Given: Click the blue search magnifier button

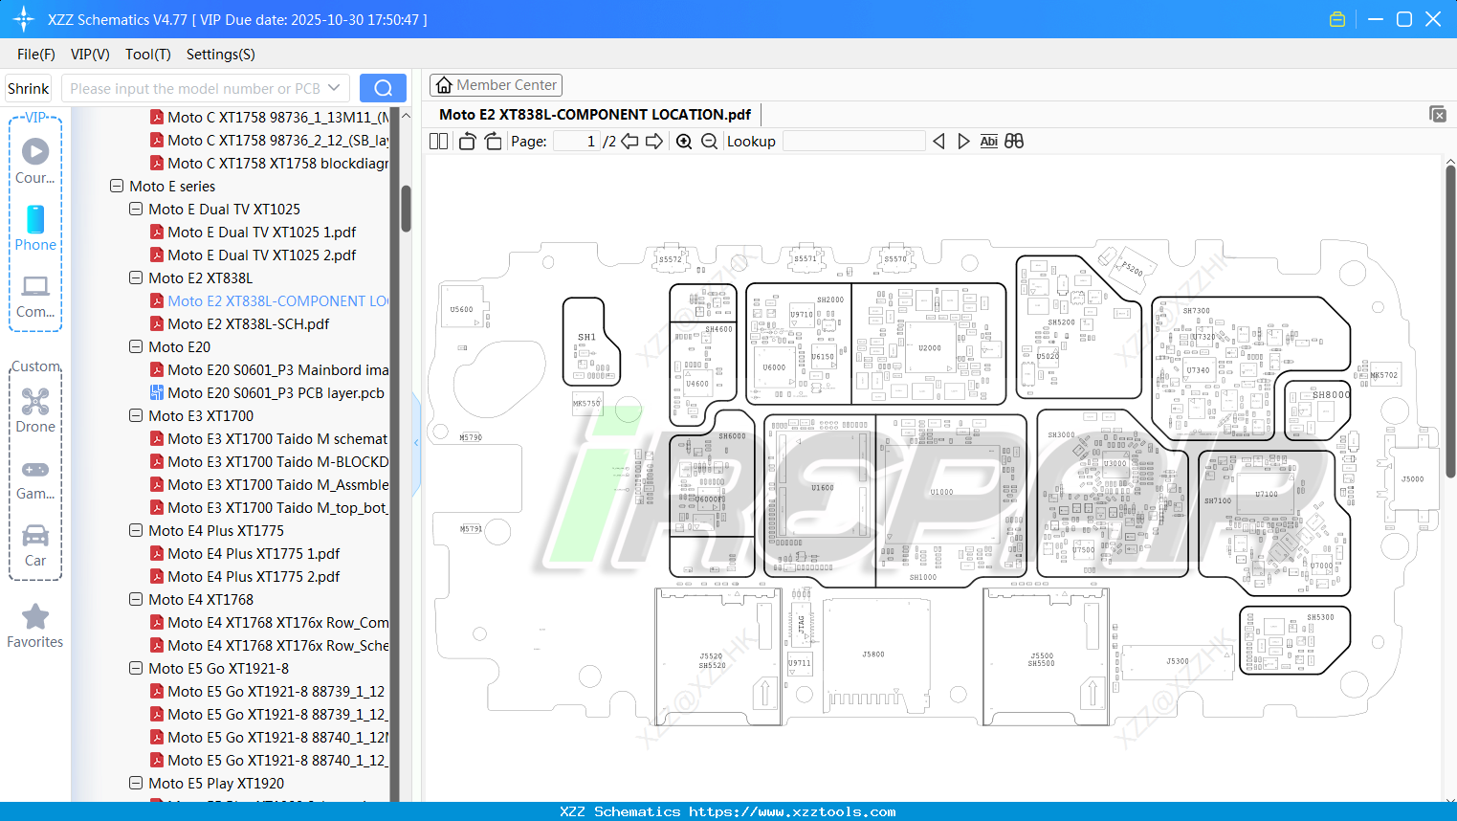Looking at the screenshot, I should pyautogui.click(x=383, y=87).
